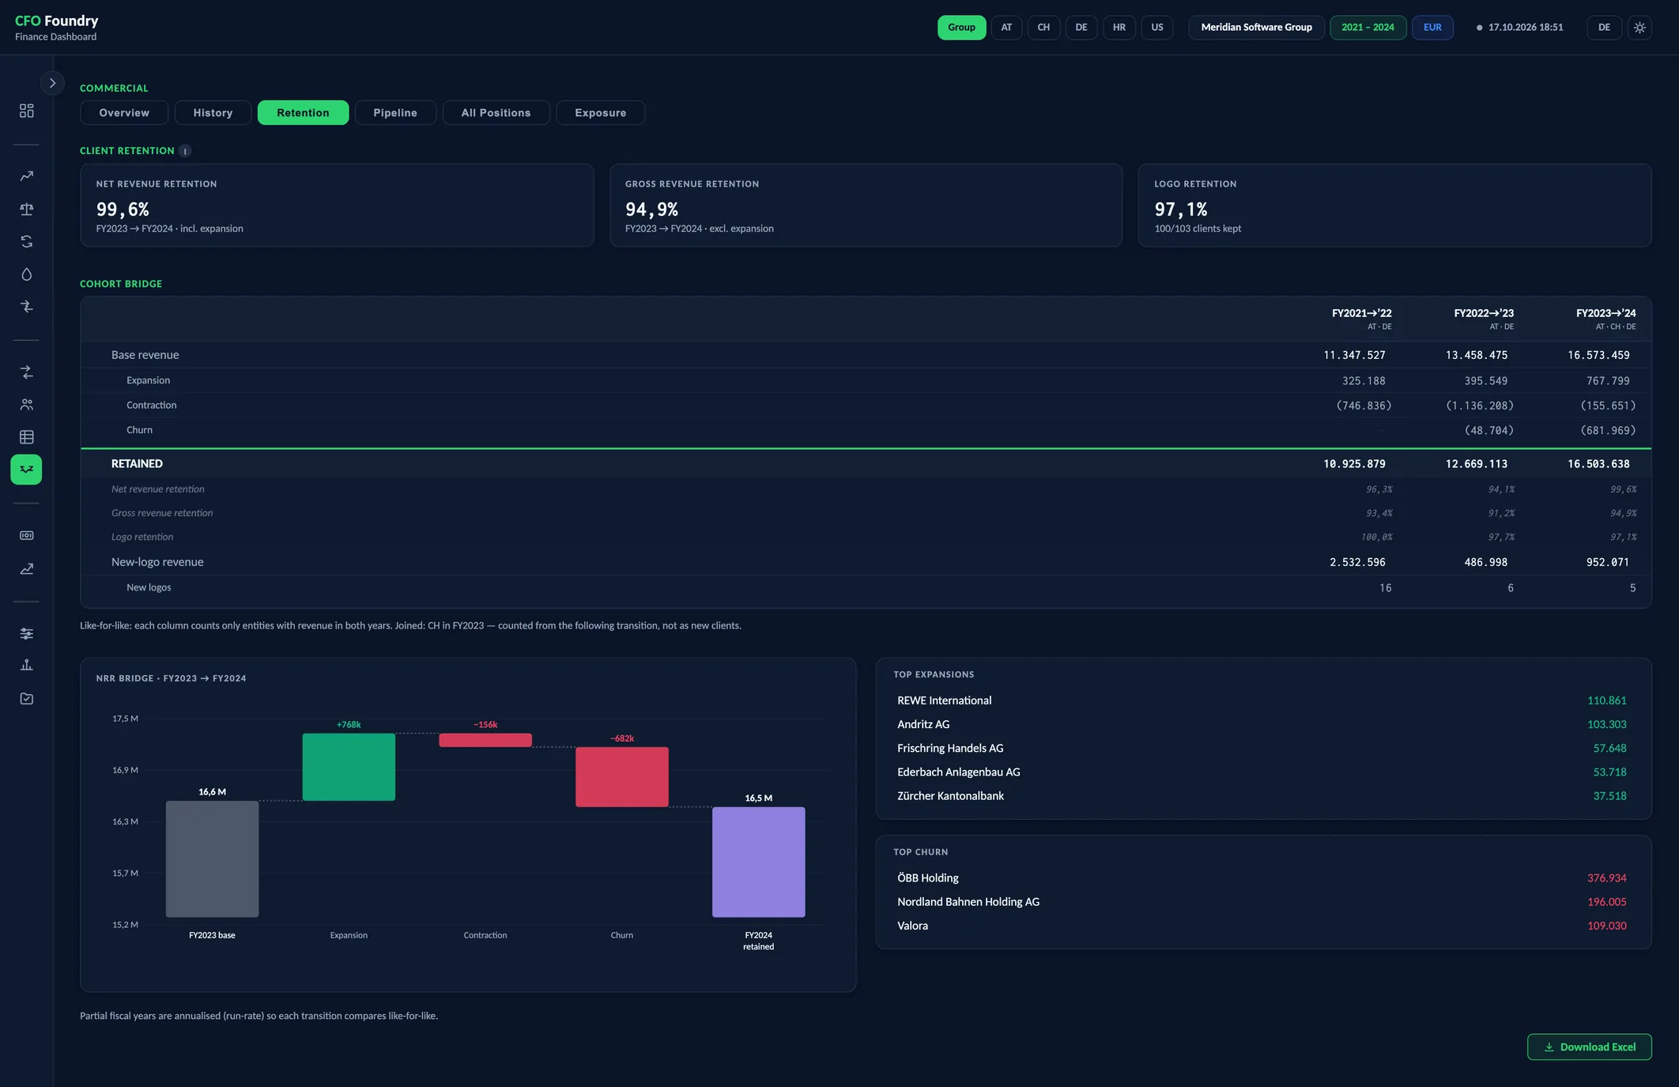1679x1087 pixels.
Task: Open the balance scale icon in sidebar
Action: pyautogui.click(x=26, y=209)
